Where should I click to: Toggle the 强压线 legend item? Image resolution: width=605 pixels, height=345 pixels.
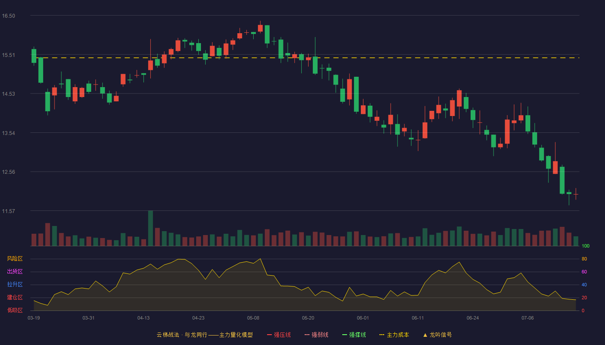click(x=279, y=335)
